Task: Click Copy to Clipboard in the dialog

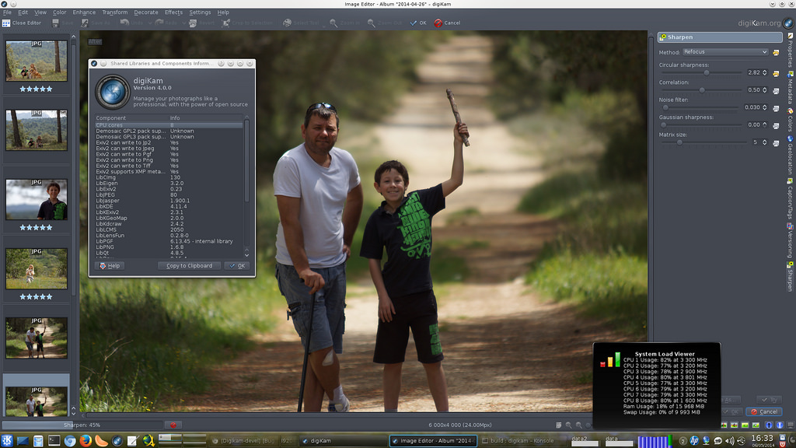Action: [x=189, y=266]
